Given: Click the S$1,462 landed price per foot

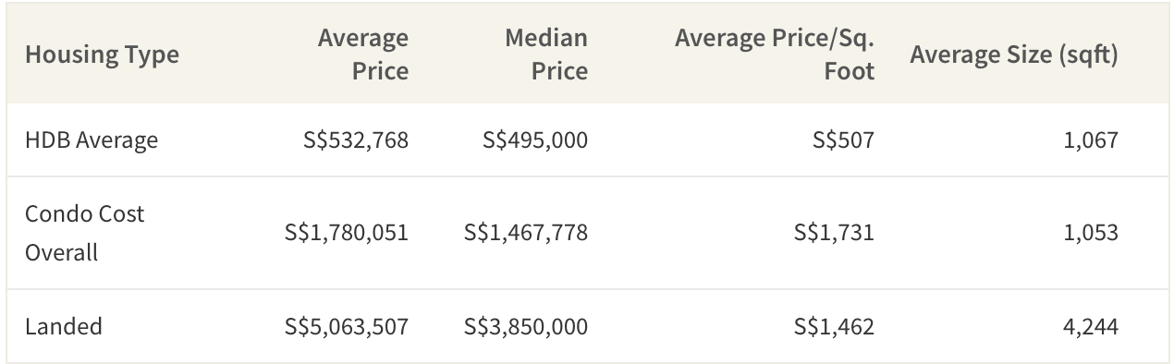Looking at the screenshot, I should tap(834, 326).
